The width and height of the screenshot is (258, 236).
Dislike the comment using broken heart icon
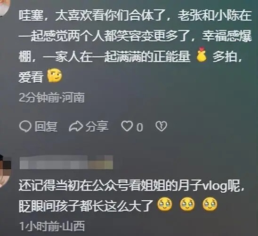161,126
